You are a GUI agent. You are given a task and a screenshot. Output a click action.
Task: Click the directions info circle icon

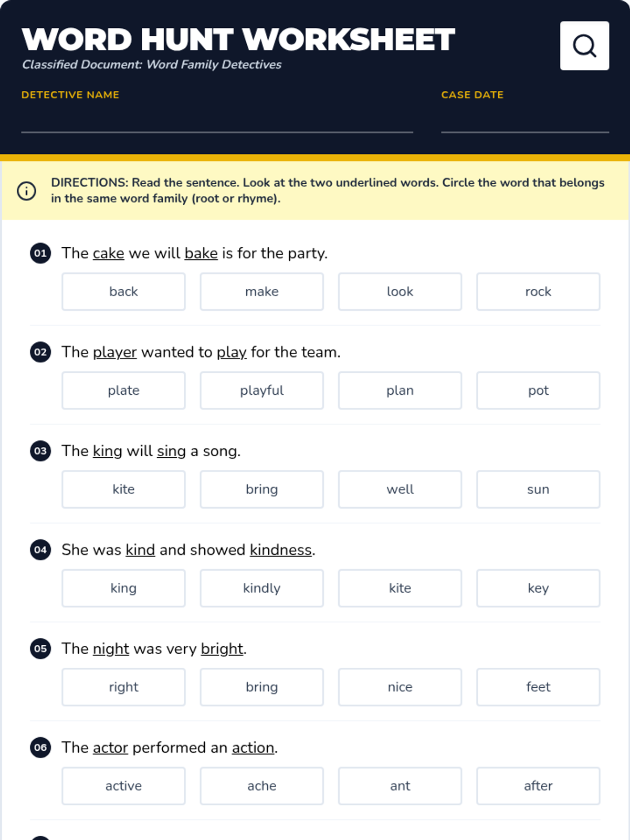[x=27, y=191]
